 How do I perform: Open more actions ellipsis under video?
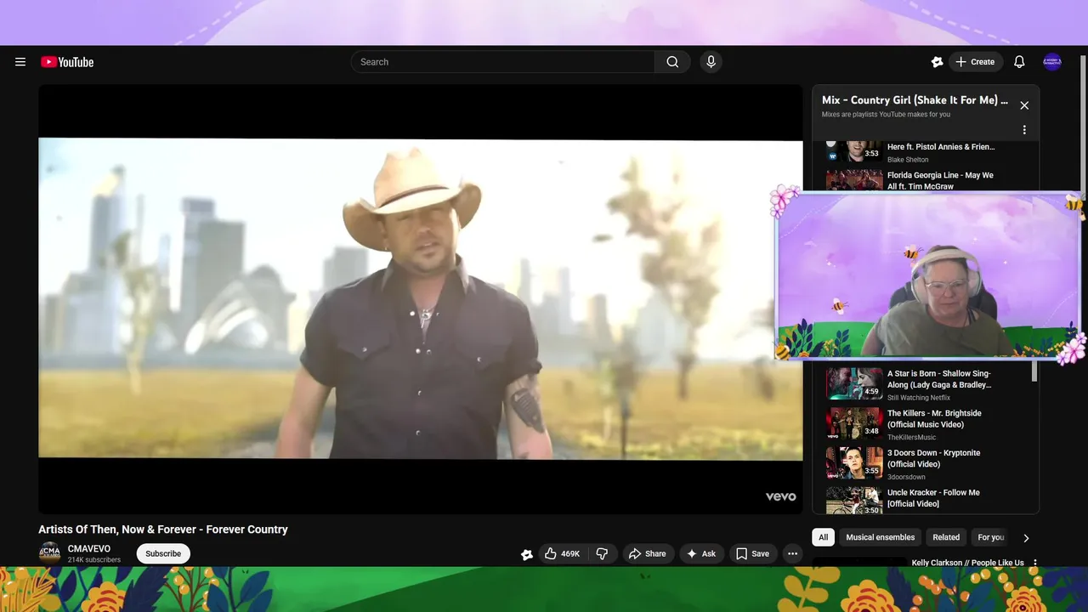(792, 553)
